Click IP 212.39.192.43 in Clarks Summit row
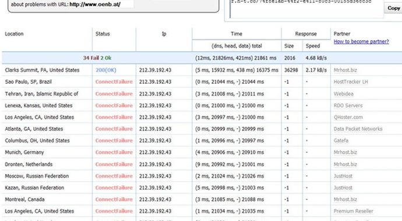 pos(155,70)
